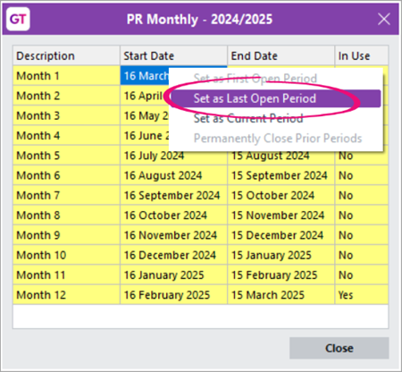402x372 pixels.
Task: Sort by the Description column header
Action: point(66,55)
